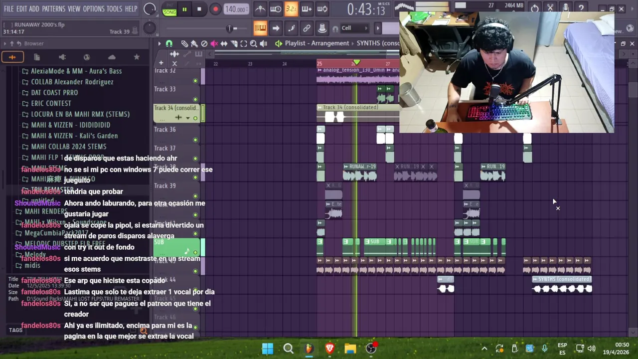Select the browser audio waveform tab

[x=12, y=57]
